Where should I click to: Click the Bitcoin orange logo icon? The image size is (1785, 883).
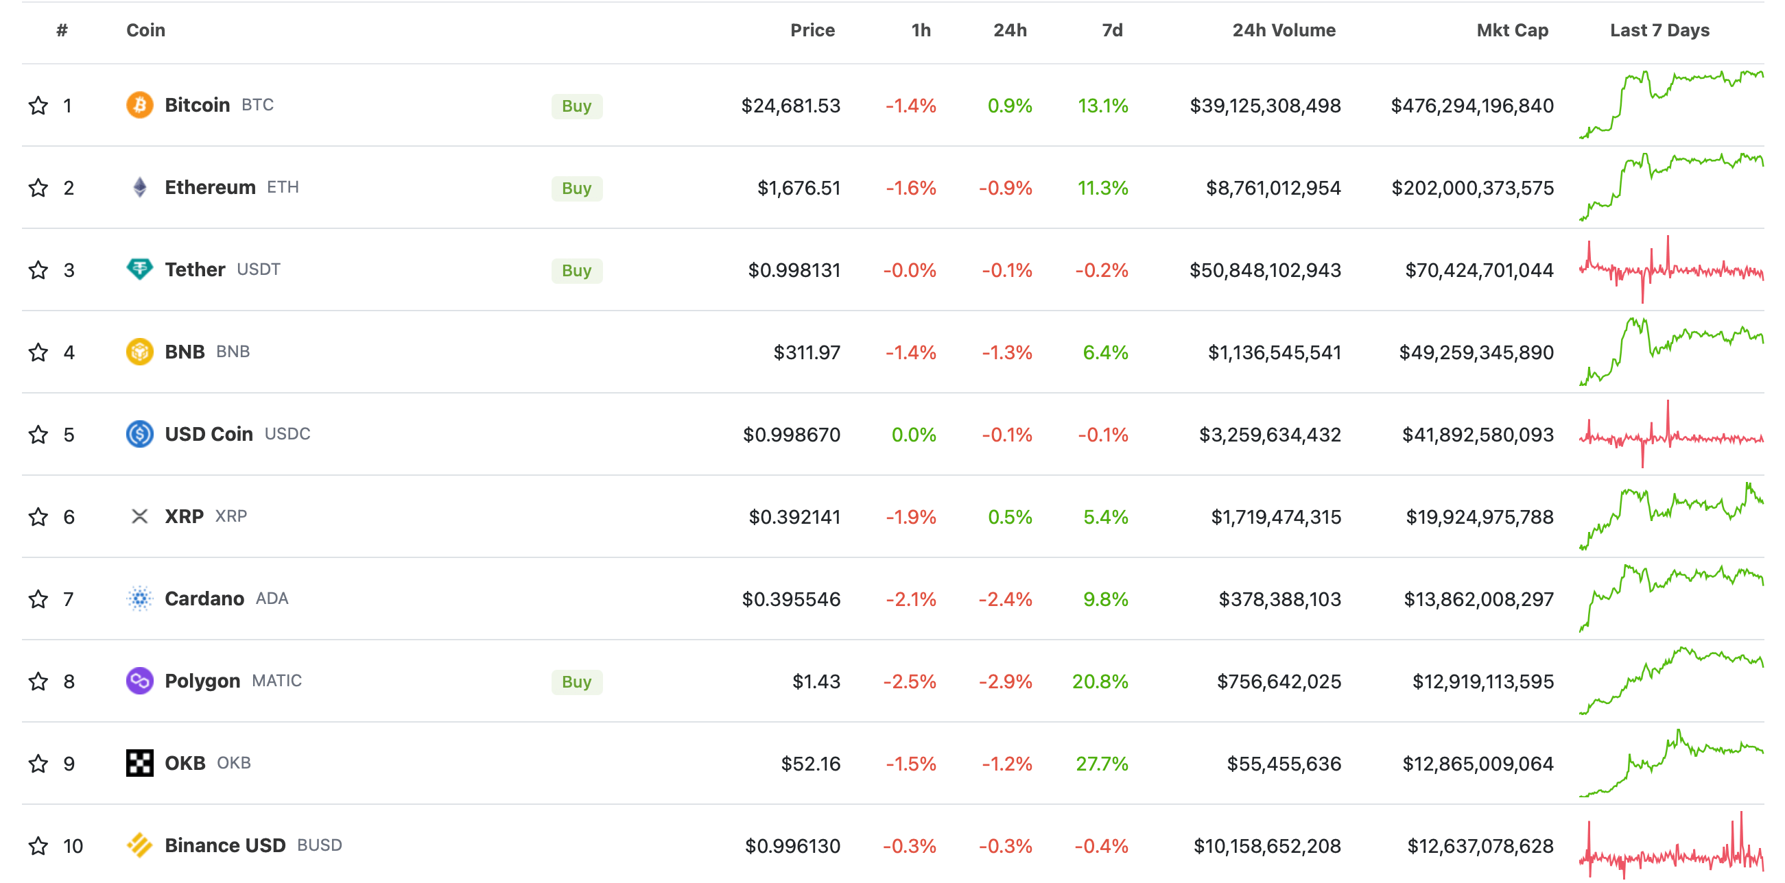point(139,106)
